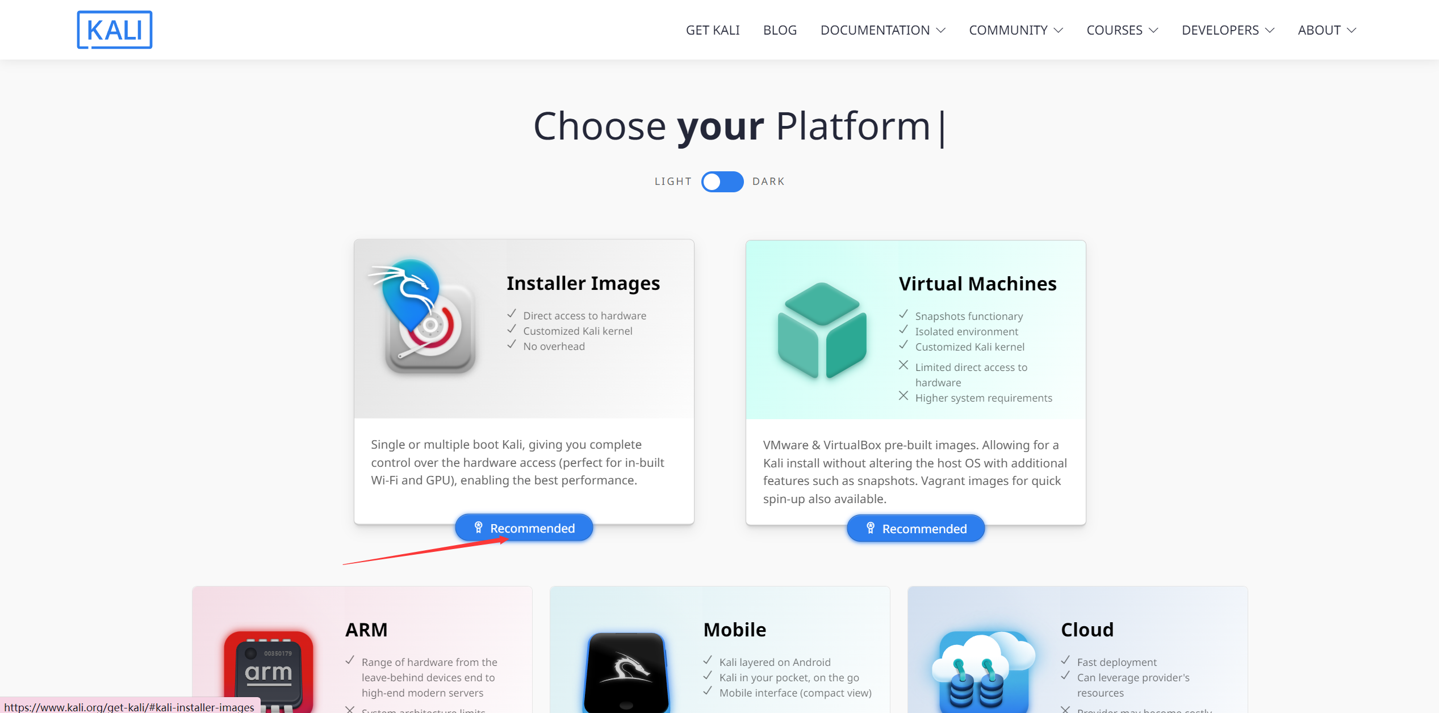
Task: Click the Cloud database icon
Action: point(983,671)
